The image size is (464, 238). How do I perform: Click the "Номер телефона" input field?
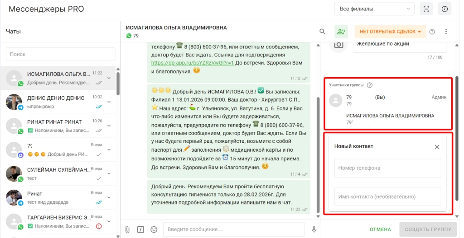387,168
